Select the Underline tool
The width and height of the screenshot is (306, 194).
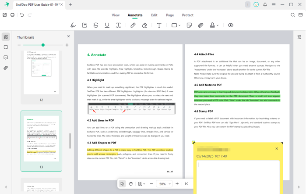click(x=107, y=25)
